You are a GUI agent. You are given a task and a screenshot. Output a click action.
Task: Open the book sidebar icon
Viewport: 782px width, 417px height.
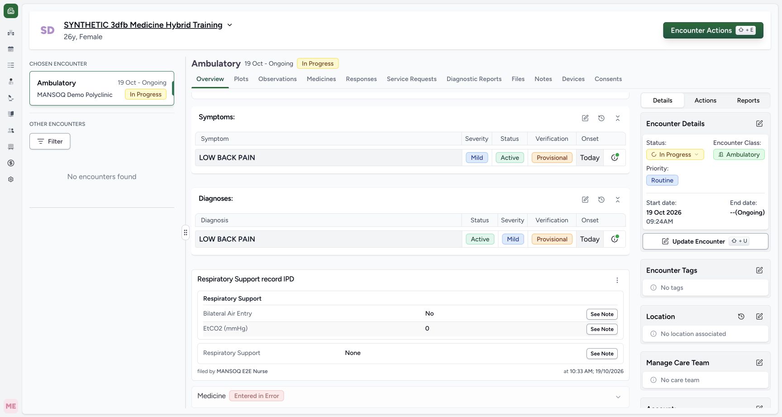[x=11, y=114]
